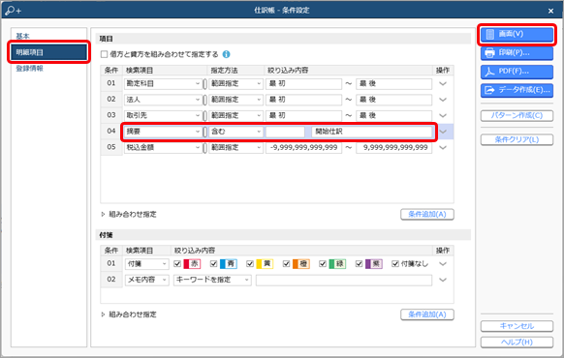This screenshot has height=358, width=564.
Task: Click the データ作成(E) button
Action: tap(517, 90)
